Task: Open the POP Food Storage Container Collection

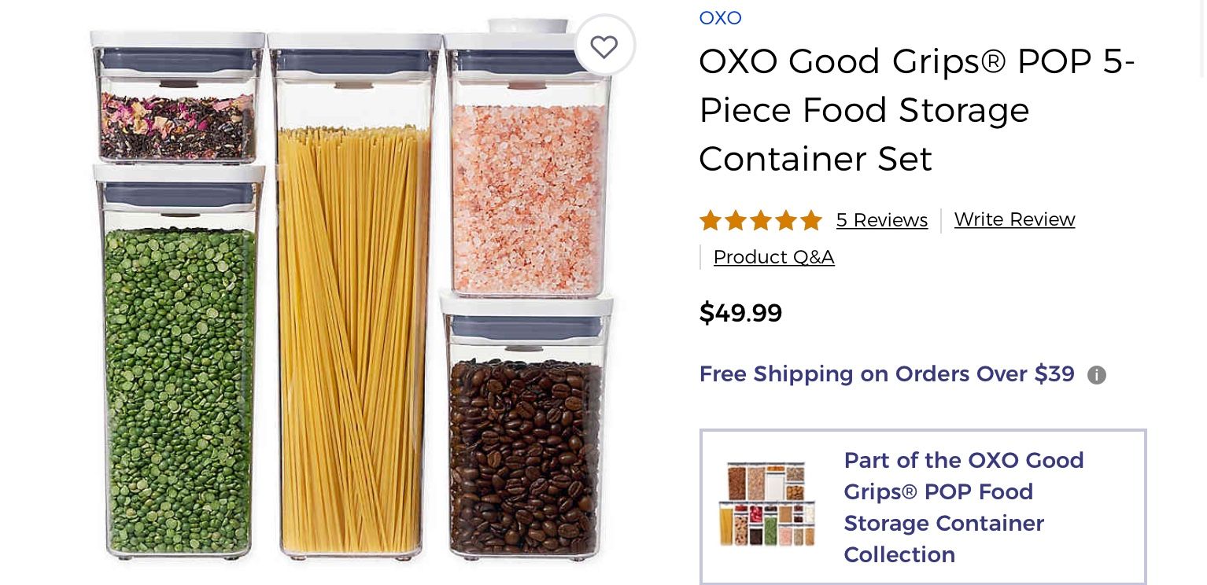Action: [x=963, y=507]
